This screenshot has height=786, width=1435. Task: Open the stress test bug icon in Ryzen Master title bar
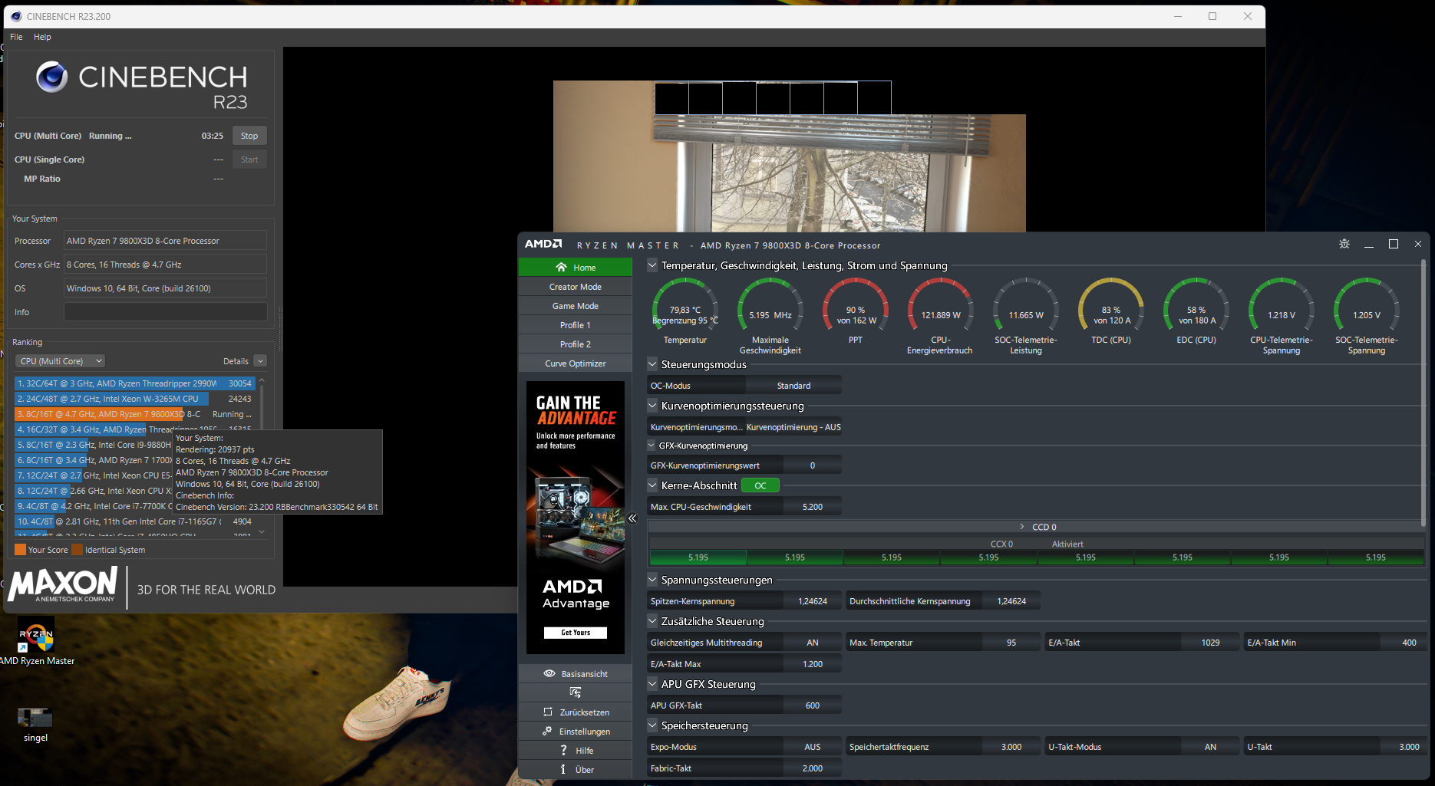[1344, 244]
